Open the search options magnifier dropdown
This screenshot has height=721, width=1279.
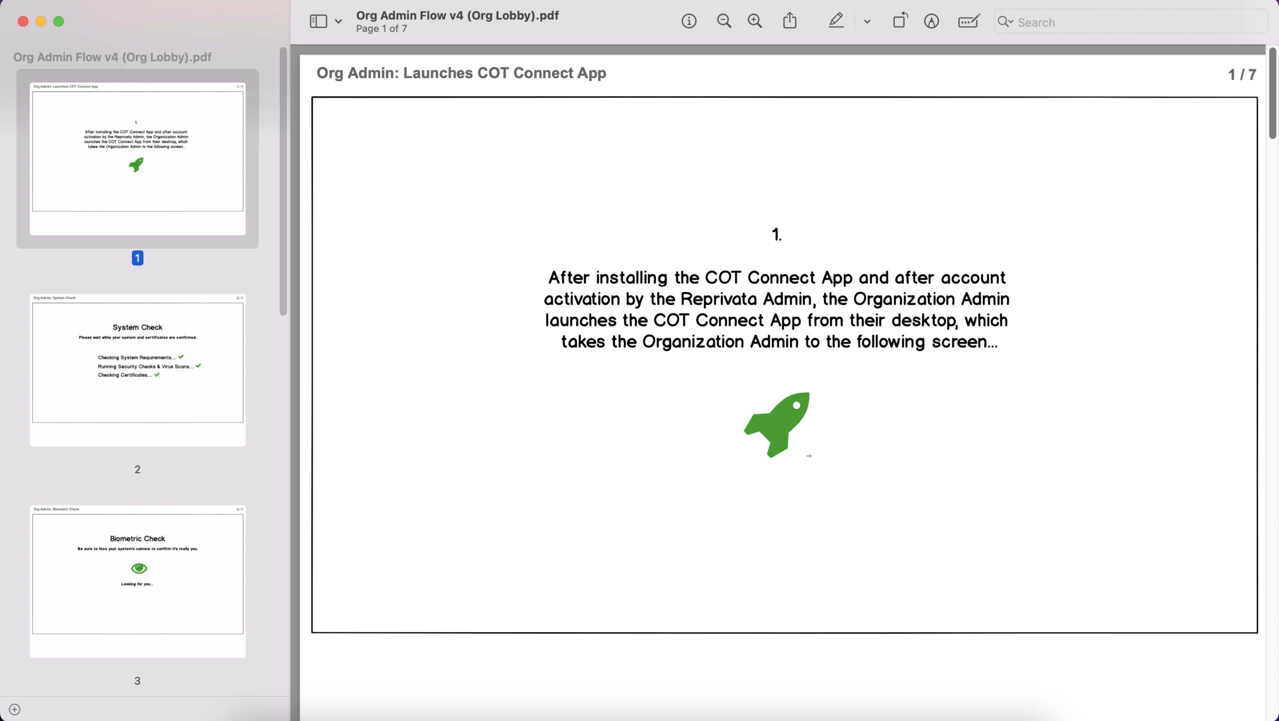pos(1005,22)
